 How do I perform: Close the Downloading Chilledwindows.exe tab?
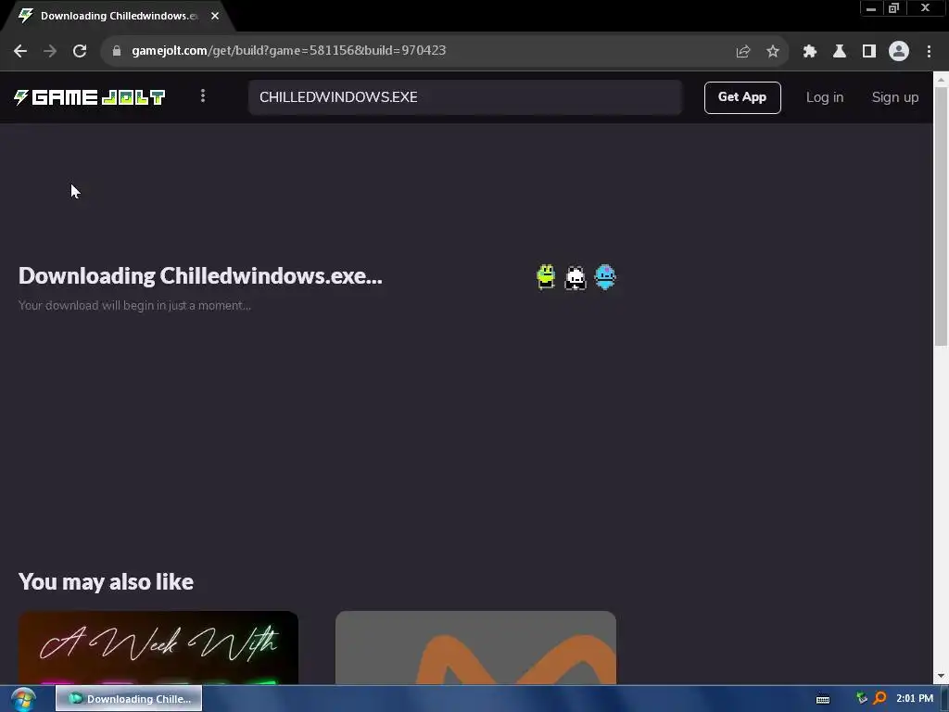(215, 16)
